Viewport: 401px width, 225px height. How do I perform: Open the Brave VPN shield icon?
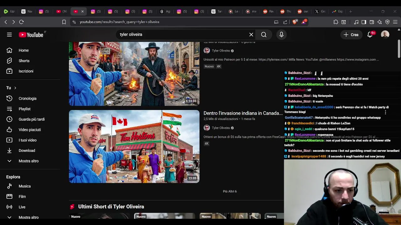(x=388, y=22)
